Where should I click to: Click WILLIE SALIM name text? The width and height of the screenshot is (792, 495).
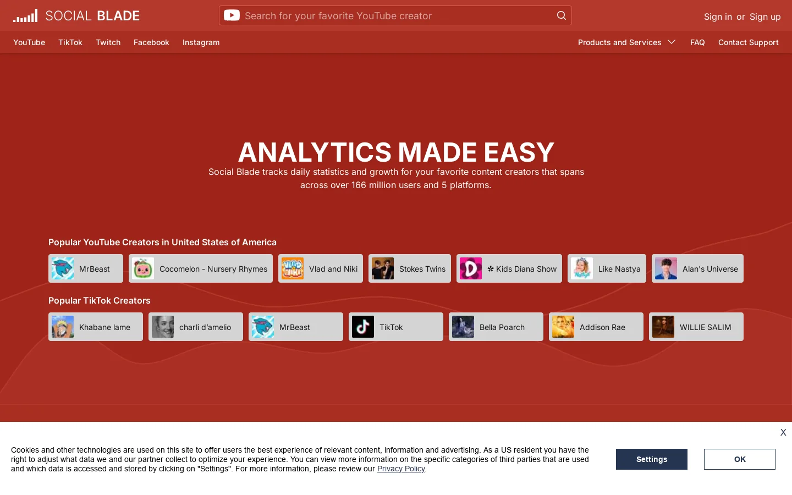coord(706,327)
